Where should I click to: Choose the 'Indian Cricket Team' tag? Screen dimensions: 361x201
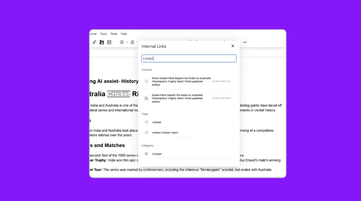(x=189, y=132)
